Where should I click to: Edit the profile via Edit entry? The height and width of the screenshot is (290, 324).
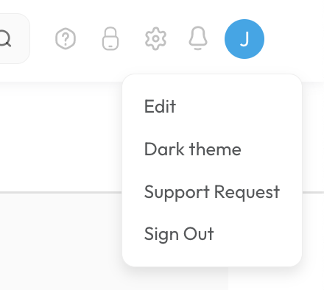(160, 107)
